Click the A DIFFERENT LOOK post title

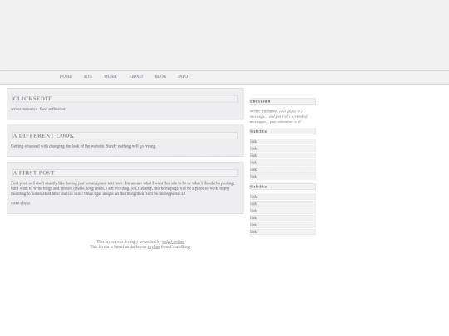point(125,136)
